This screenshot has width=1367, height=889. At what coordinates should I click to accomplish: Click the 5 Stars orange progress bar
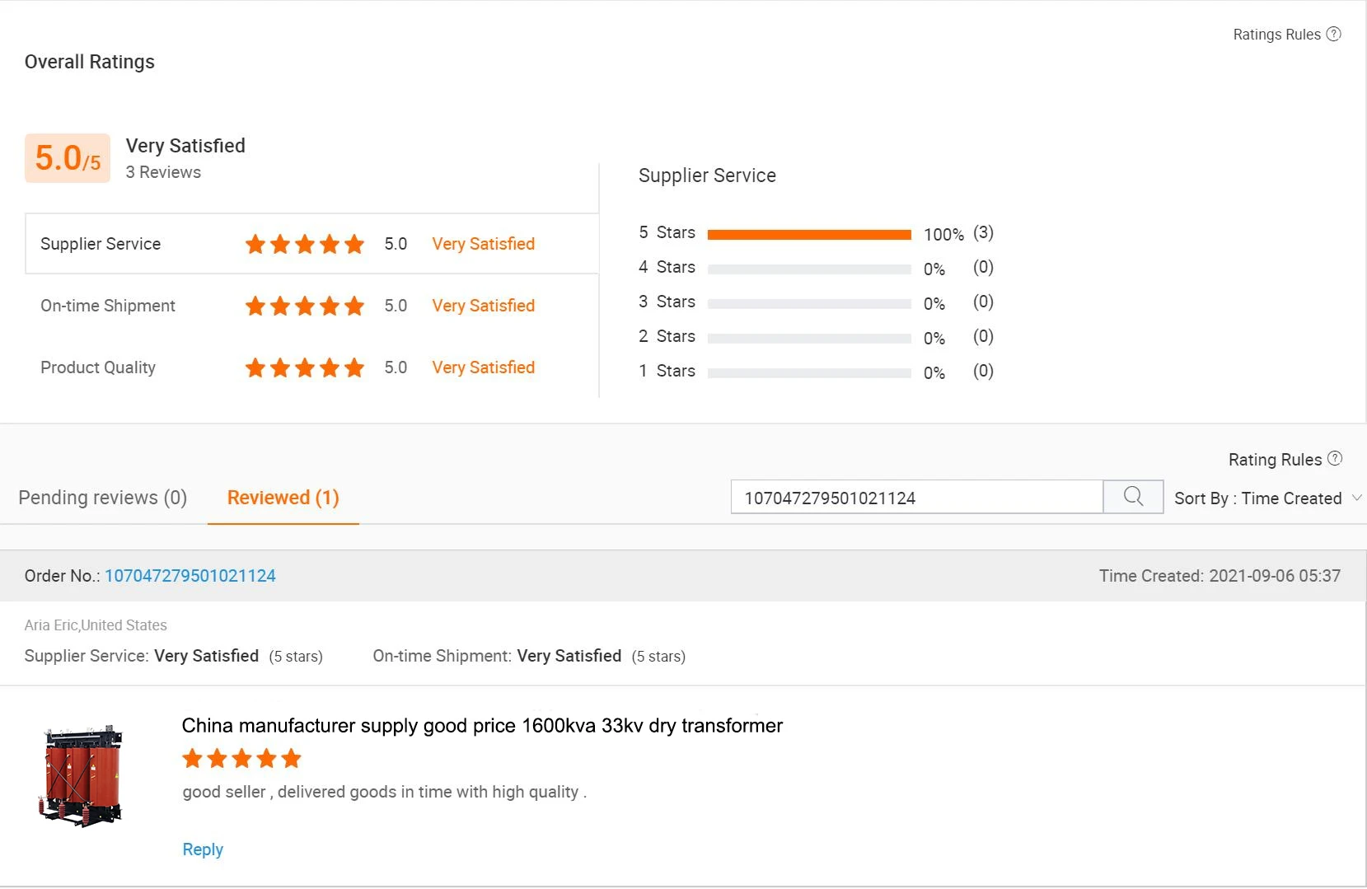[808, 235]
